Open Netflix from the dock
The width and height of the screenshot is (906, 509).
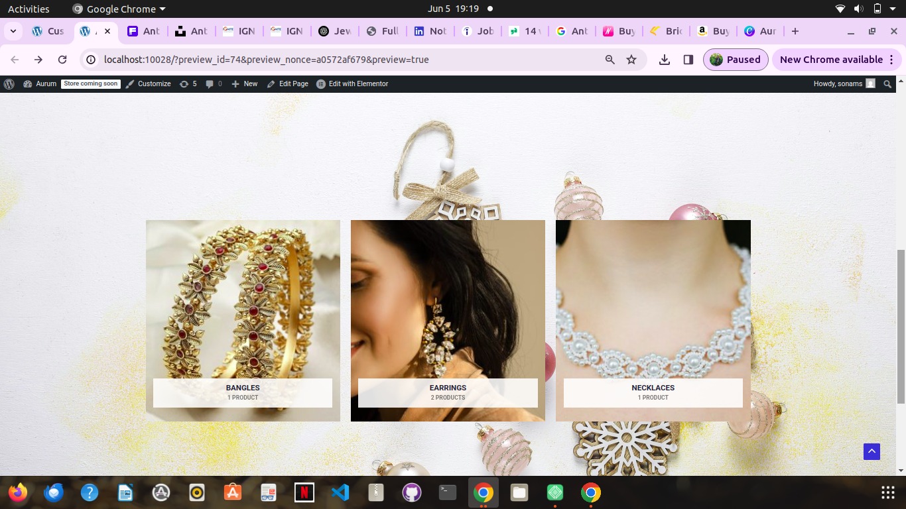coord(304,492)
